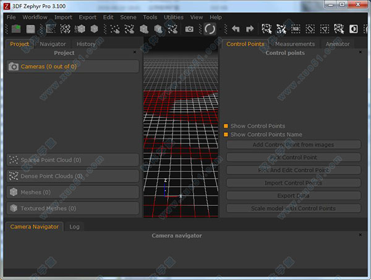The image size is (371, 280).
Task: Open the Workflow menu
Action: [35, 17]
